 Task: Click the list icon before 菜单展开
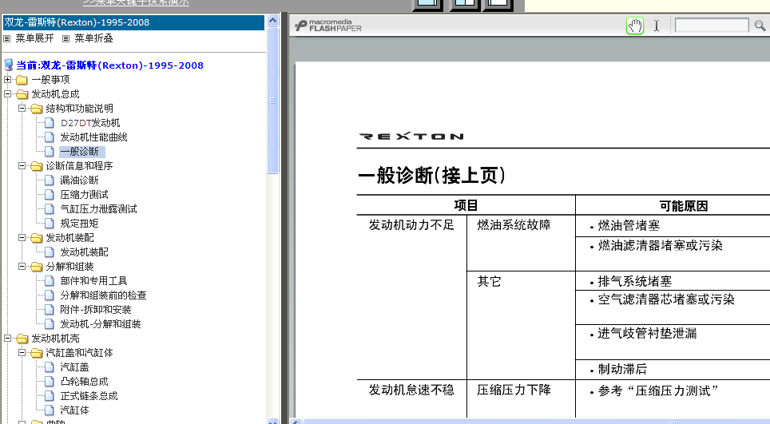tap(7, 39)
